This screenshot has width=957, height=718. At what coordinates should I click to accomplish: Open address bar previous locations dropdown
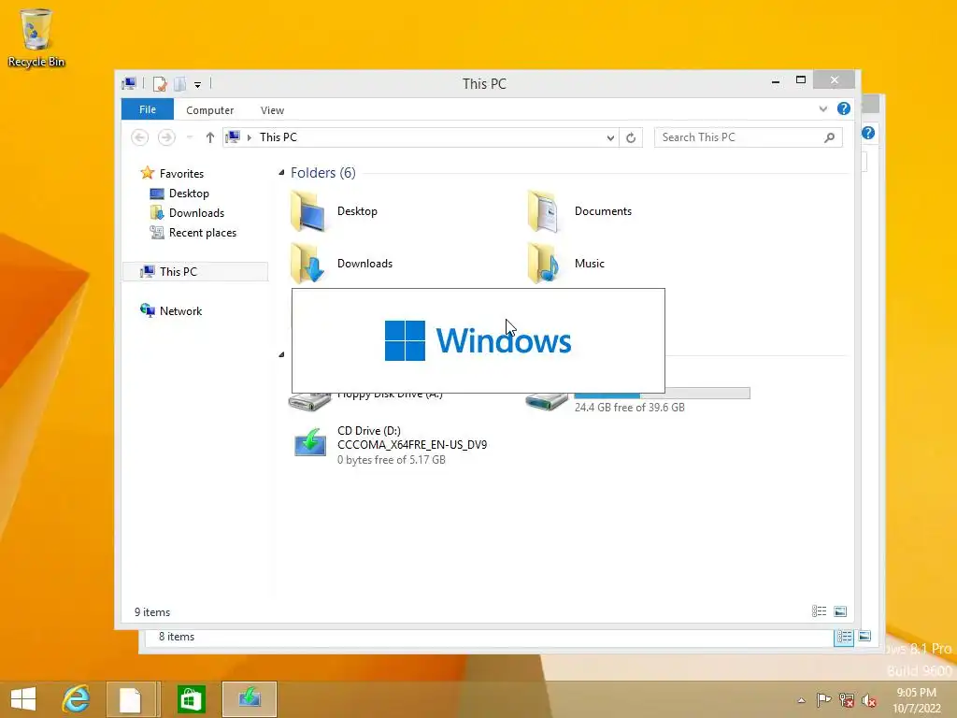click(x=610, y=138)
